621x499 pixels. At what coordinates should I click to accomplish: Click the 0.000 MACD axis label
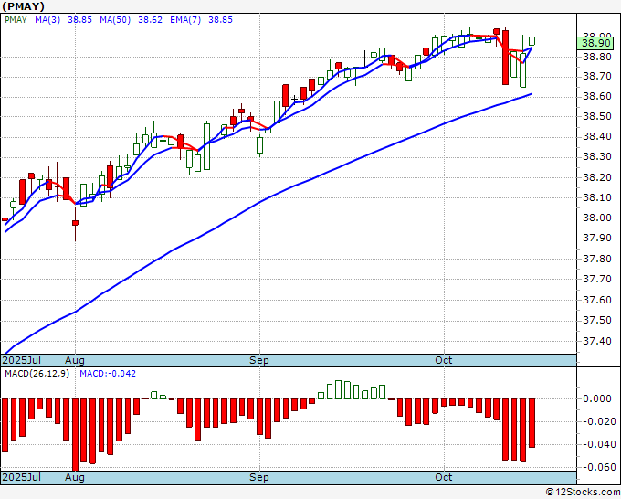599,398
